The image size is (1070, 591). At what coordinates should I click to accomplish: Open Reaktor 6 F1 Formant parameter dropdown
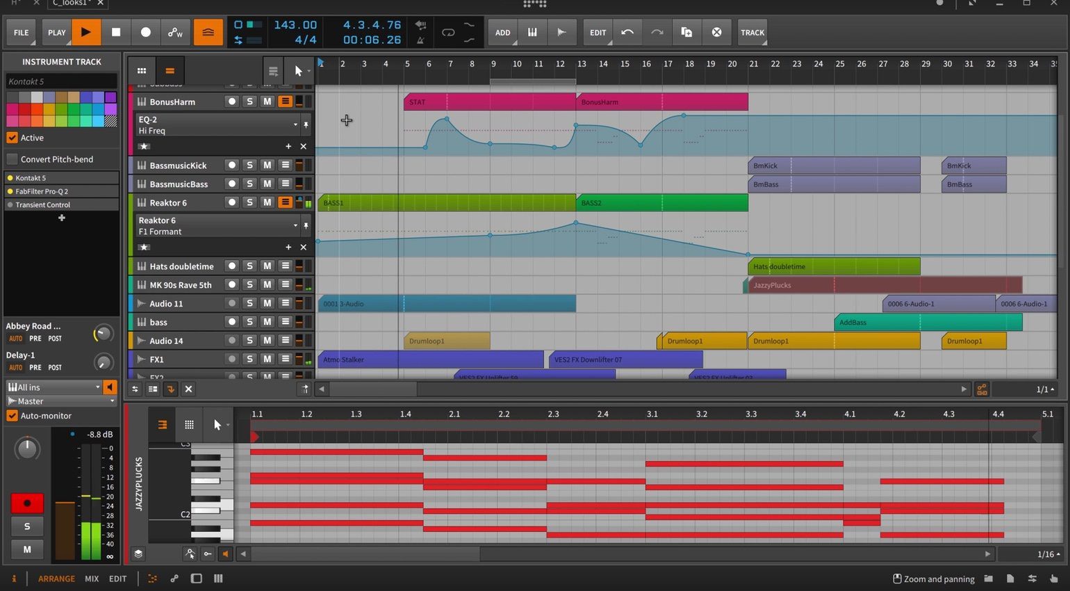(217, 225)
